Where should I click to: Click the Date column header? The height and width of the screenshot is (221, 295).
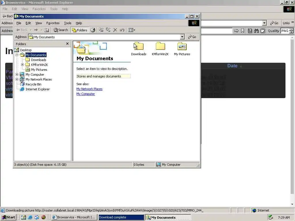coord(235,66)
